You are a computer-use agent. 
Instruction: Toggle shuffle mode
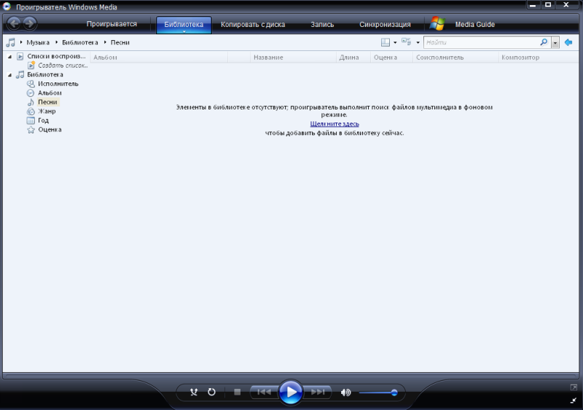(194, 392)
